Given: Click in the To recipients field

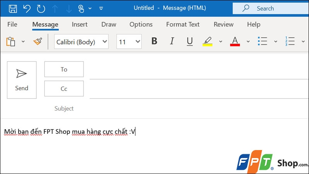Looking at the screenshot, I should (199, 70).
